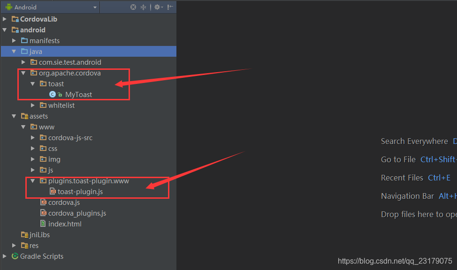Click the MyToast class icon

(53, 94)
